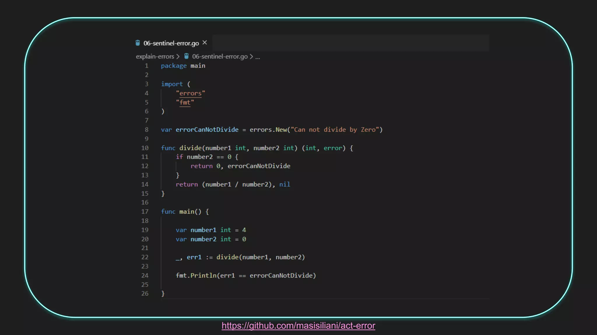This screenshot has height=335, width=597.
Task: Click errorCanNotDivide in Println on line 24
Action: click(x=281, y=276)
